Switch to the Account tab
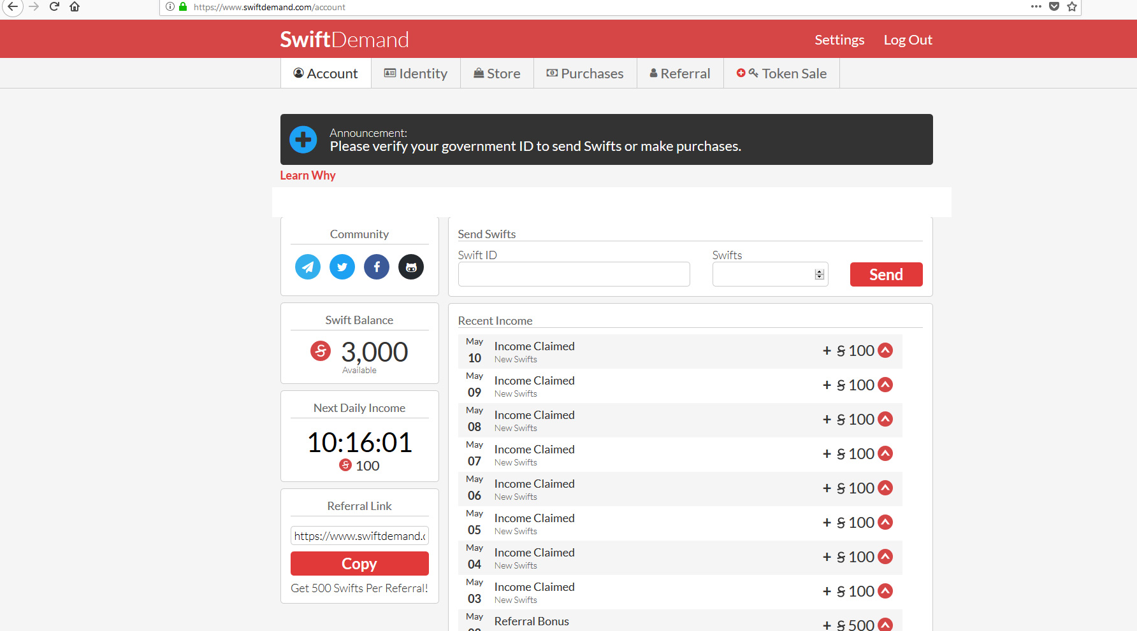 (x=326, y=73)
